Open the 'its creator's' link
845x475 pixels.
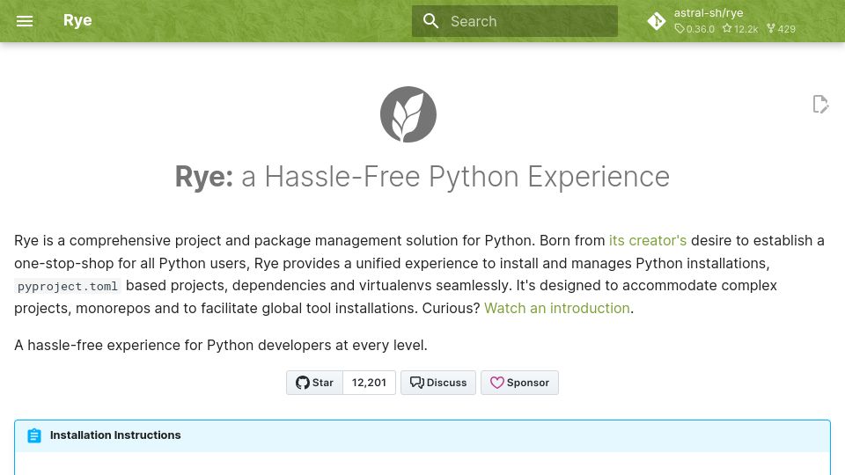click(648, 240)
